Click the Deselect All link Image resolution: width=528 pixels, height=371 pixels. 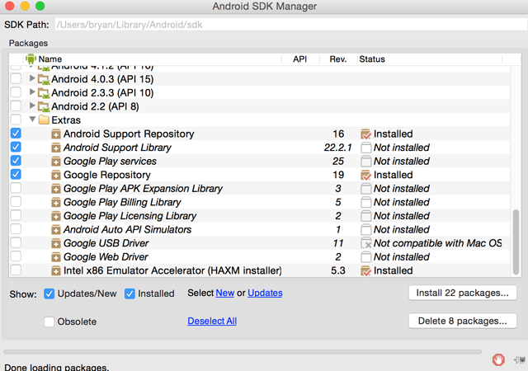point(212,322)
